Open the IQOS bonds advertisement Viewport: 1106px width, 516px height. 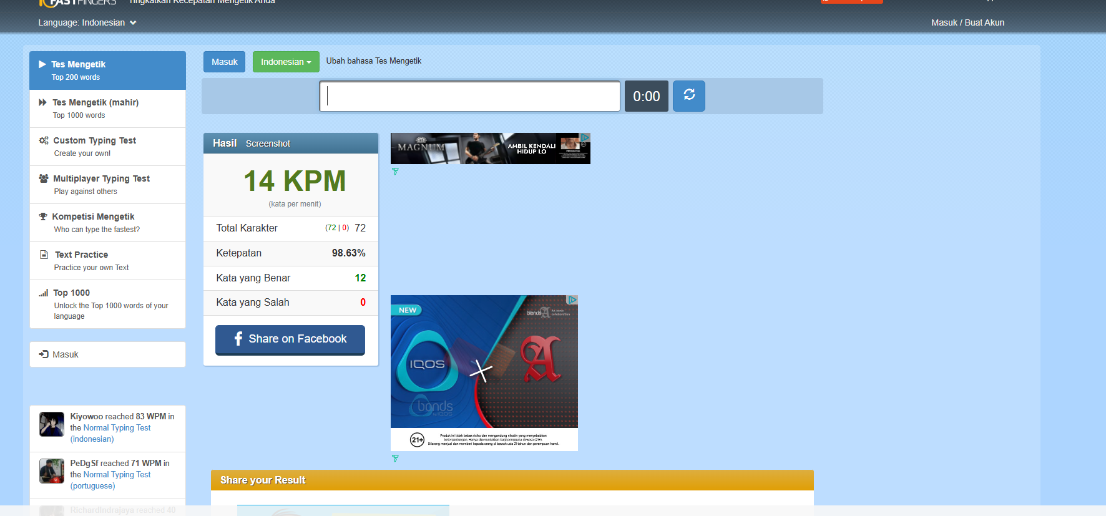pyautogui.click(x=484, y=373)
